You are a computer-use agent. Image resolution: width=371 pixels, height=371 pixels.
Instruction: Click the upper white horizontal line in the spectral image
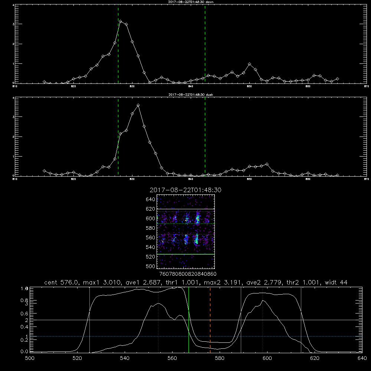(185, 209)
